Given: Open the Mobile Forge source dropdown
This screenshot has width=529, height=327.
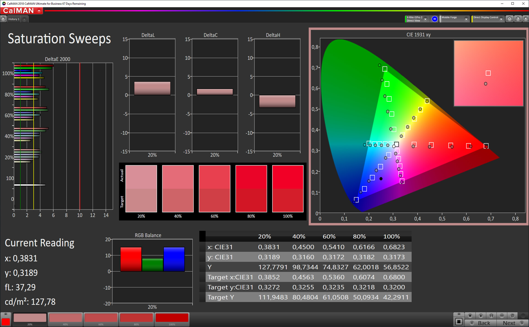Looking at the screenshot, I should point(466,19).
